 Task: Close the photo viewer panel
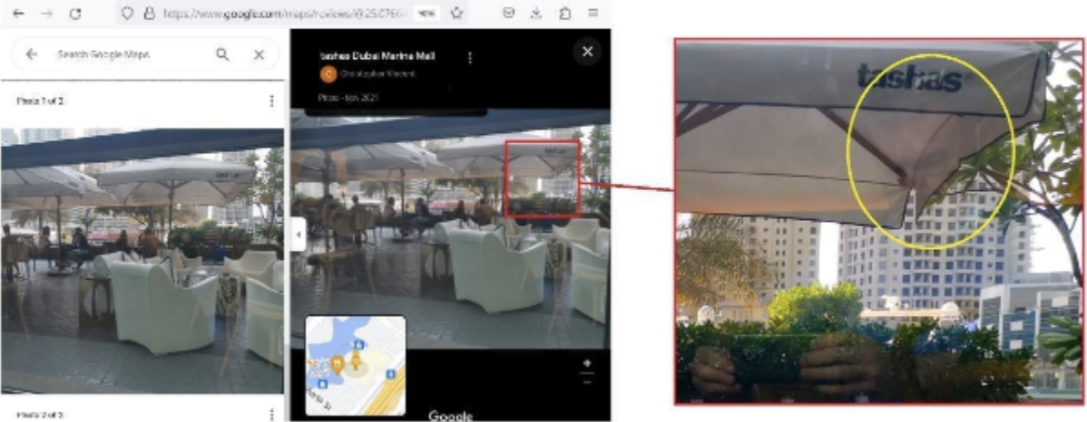click(x=587, y=52)
